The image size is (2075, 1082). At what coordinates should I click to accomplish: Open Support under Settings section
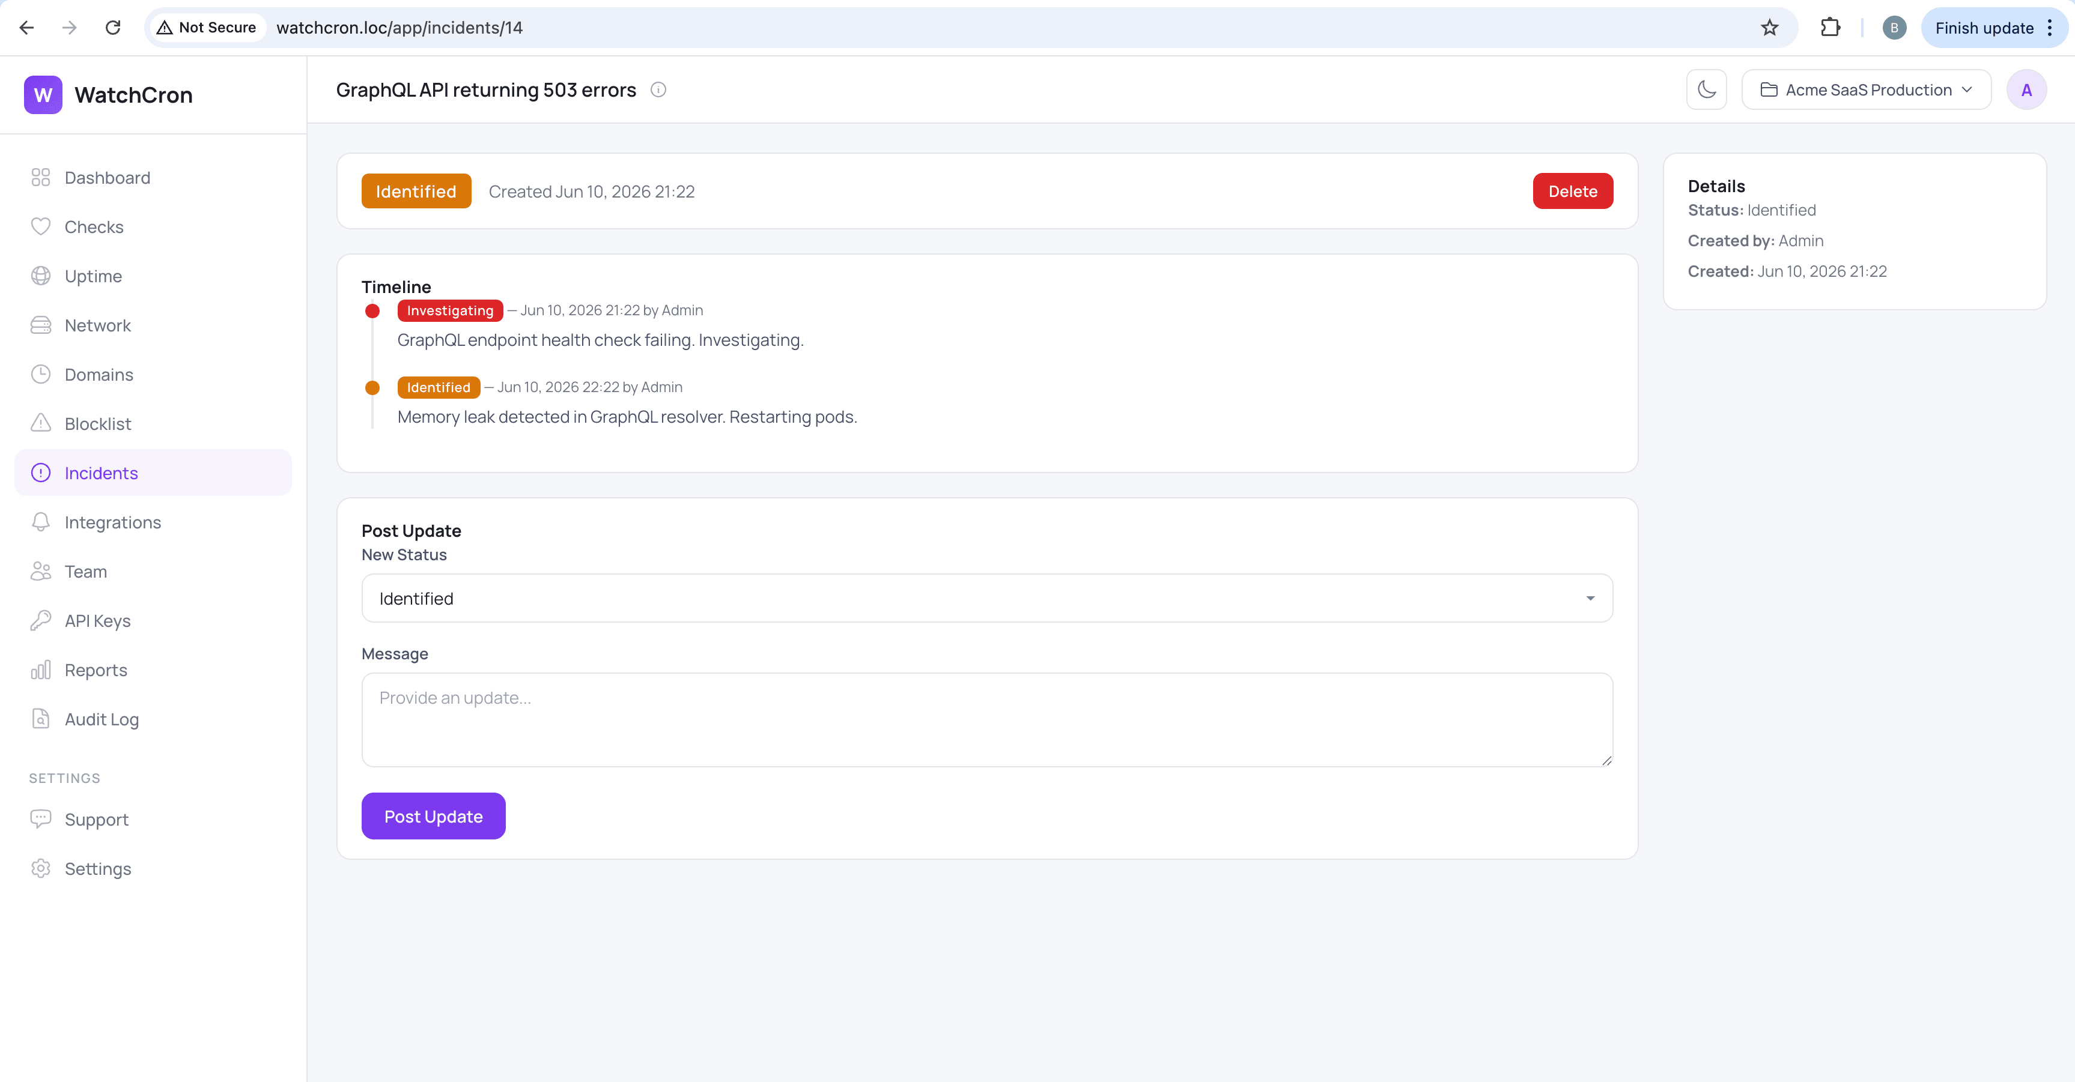[x=153, y=819]
